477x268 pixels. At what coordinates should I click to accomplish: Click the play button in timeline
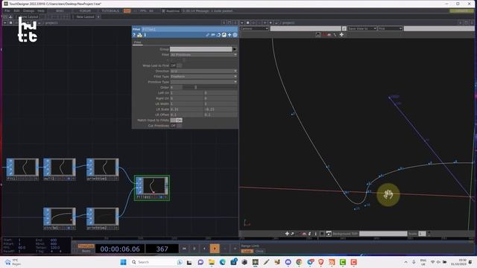tap(215, 249)
